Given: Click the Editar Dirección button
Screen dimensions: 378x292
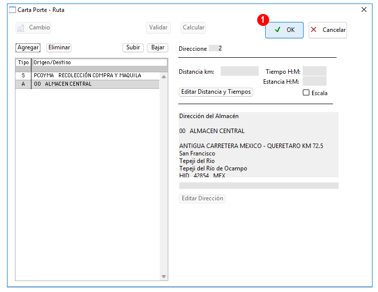Looking at the screenshot, I should click(x=202, y=199).
